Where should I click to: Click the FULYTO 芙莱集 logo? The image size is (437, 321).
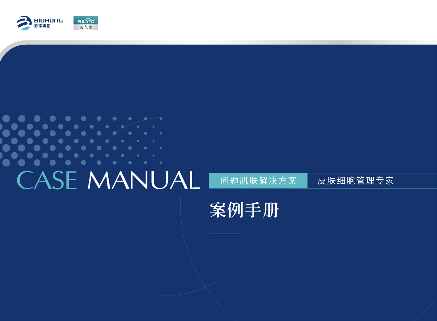coord(86,23)
